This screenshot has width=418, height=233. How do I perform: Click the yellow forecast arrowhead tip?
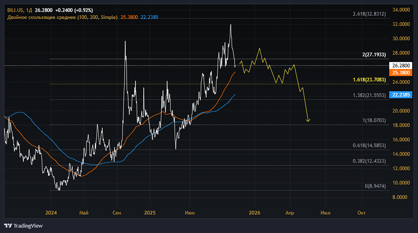[308, 121]
